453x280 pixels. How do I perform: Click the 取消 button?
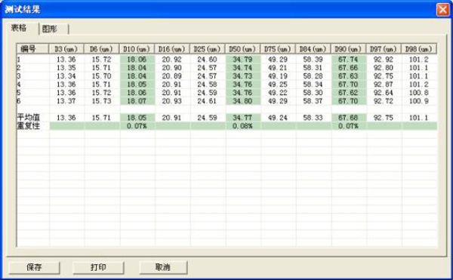point(163,267)
